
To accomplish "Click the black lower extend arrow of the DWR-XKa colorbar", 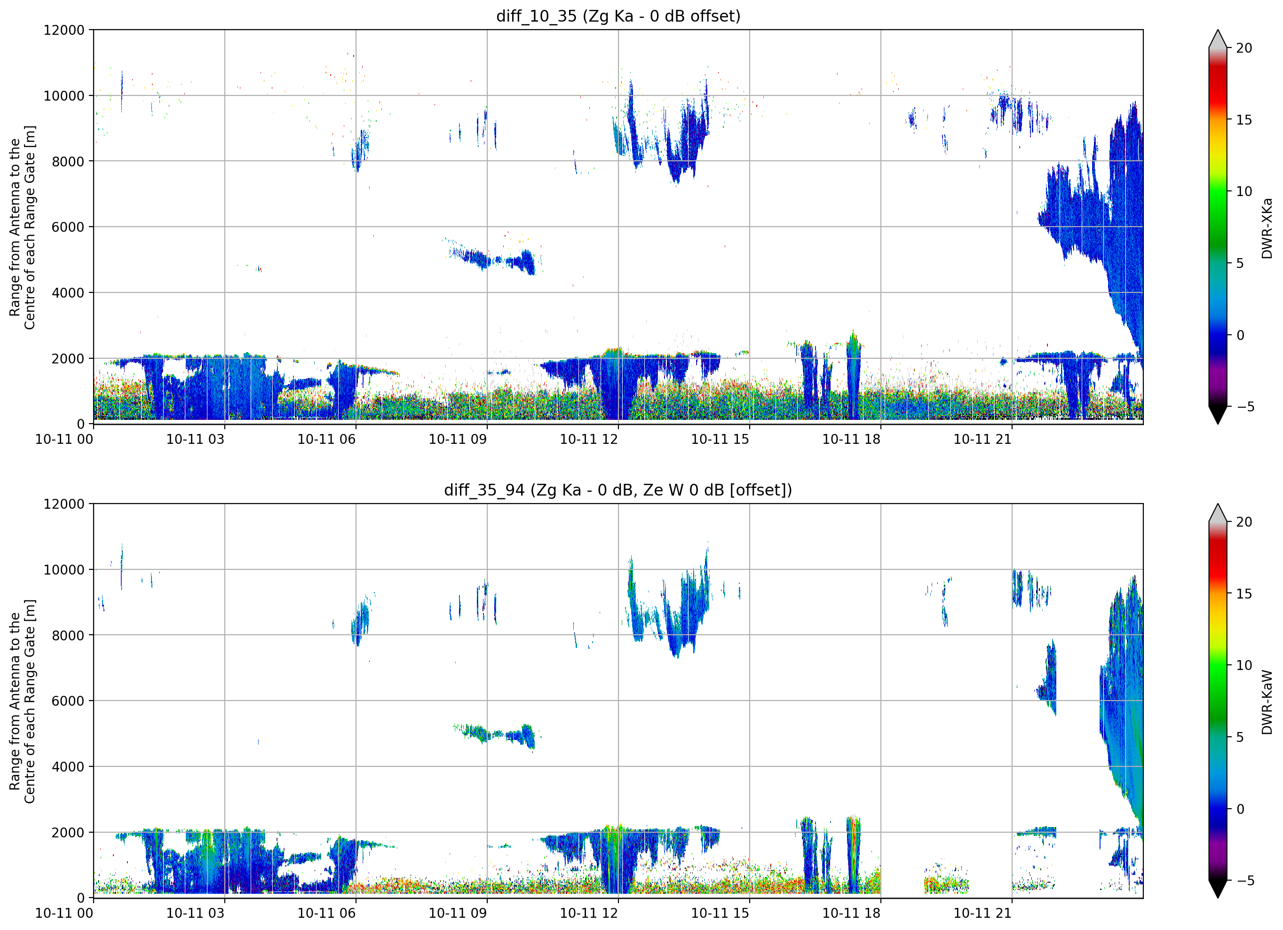I will pos(1218,415).
